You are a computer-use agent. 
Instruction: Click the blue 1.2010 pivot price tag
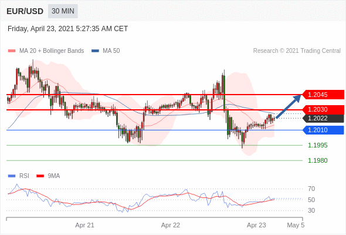point(323,130)
